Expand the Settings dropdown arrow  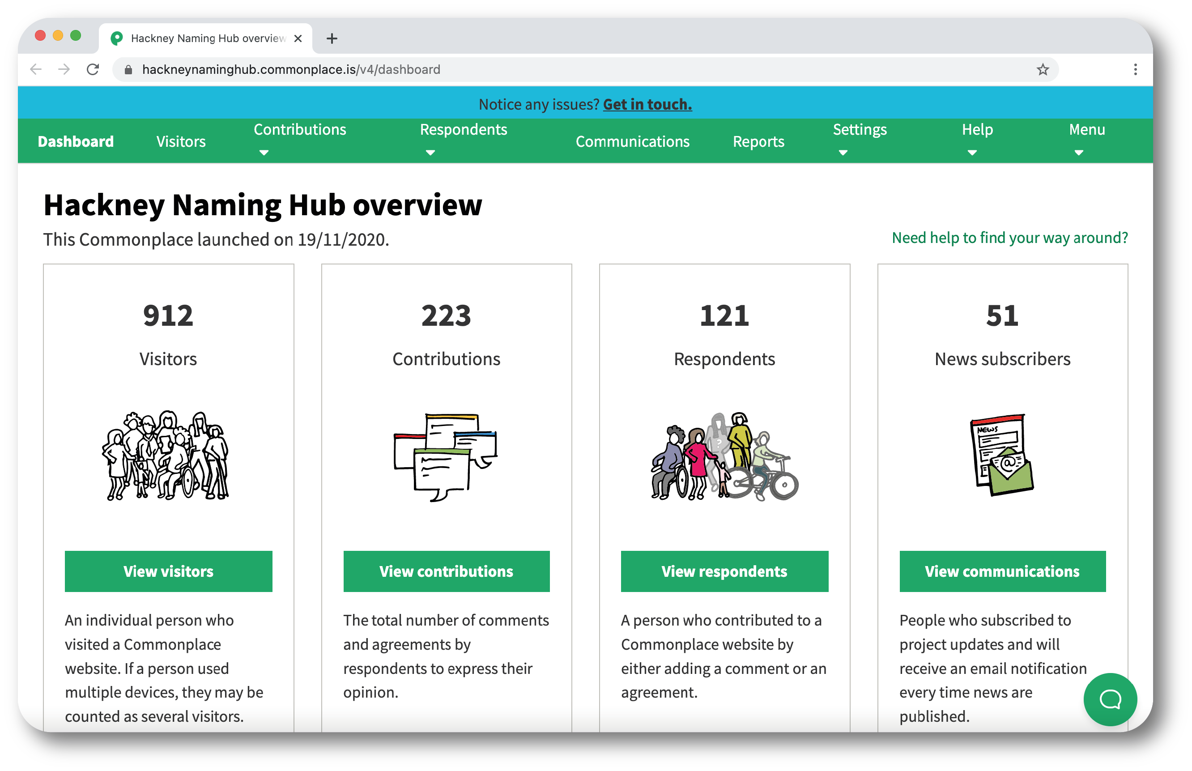click(x=843, y=153)
